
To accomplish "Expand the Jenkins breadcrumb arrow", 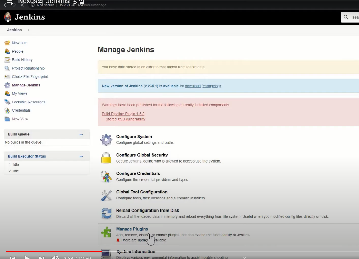I will click(29, 30).
